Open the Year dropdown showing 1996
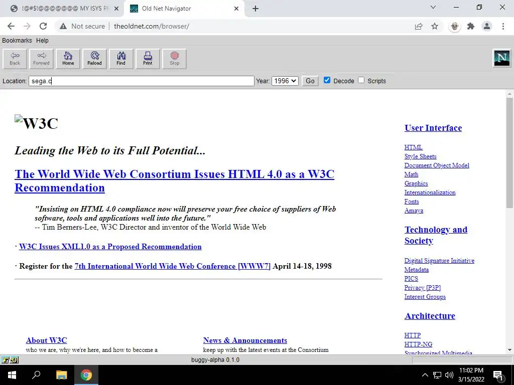Viewport: 514px width, 385px height. point(285,81)
